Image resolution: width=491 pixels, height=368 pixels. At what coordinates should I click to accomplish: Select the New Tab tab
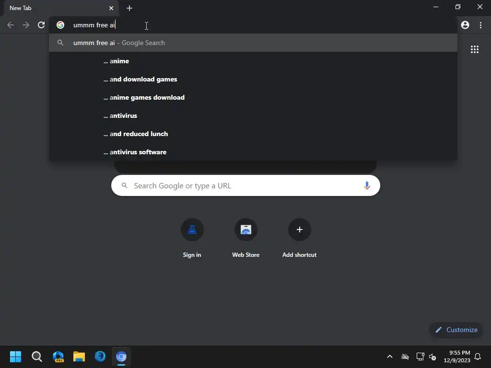coord(61,8)
